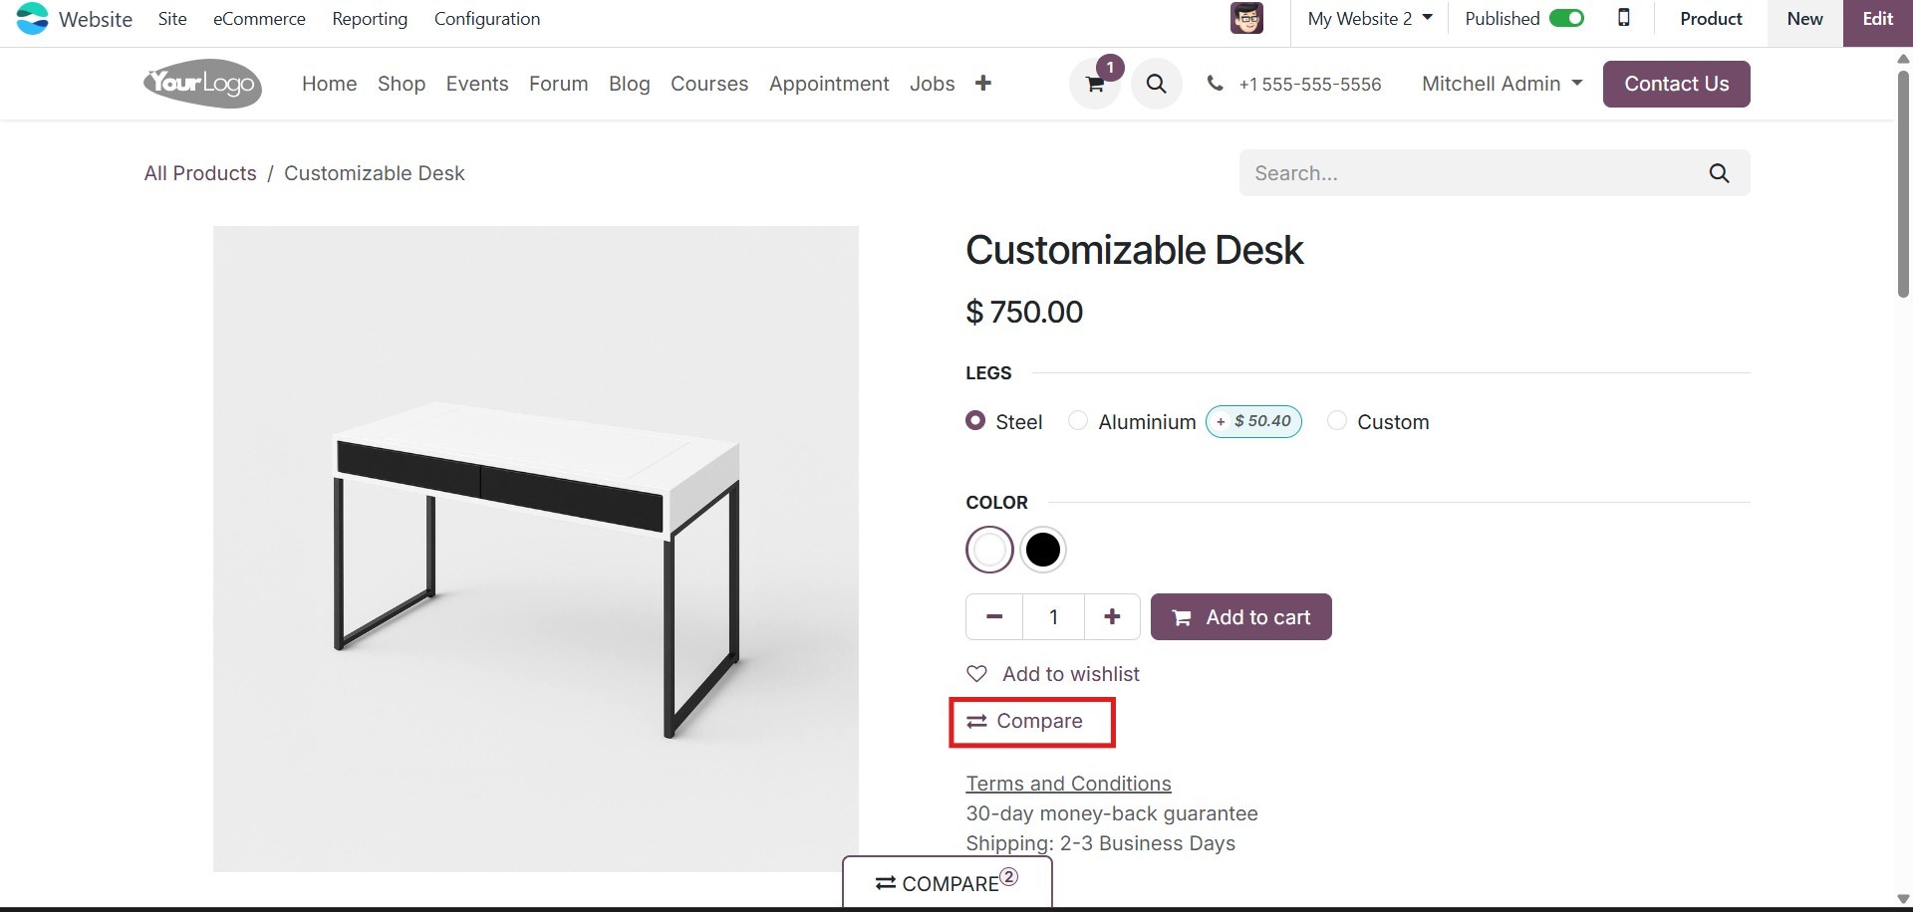Click the YourLogo site logo
Image resolution: width=1913 pixels, height=912 pixels.
pyautogui.click(x=202, y=84)
